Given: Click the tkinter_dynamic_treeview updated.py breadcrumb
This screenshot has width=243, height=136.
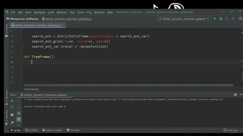Looking at the screenshot, I should [67, 19].
